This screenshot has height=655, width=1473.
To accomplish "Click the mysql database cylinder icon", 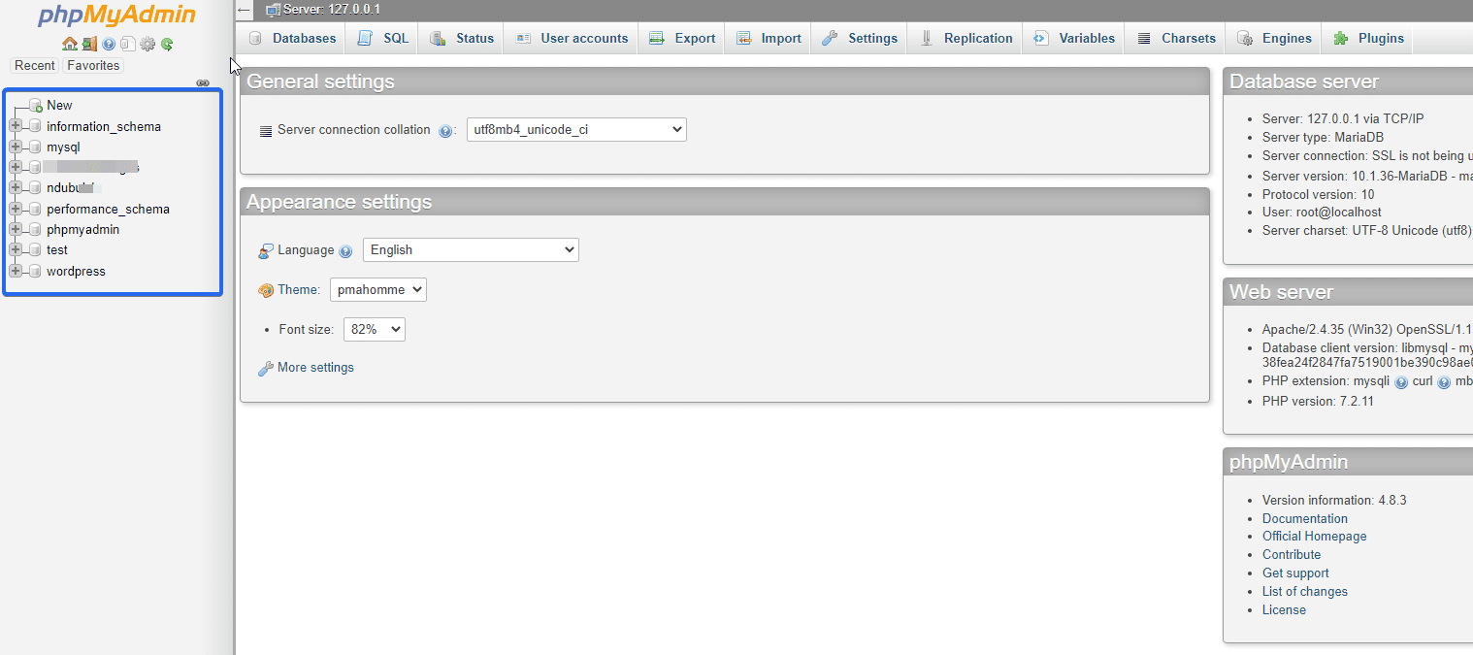I will click(x=35, y=147).
